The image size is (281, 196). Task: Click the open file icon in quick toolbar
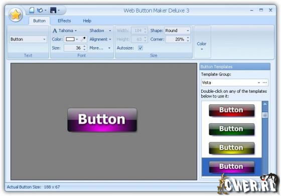[x=40, y=11]
